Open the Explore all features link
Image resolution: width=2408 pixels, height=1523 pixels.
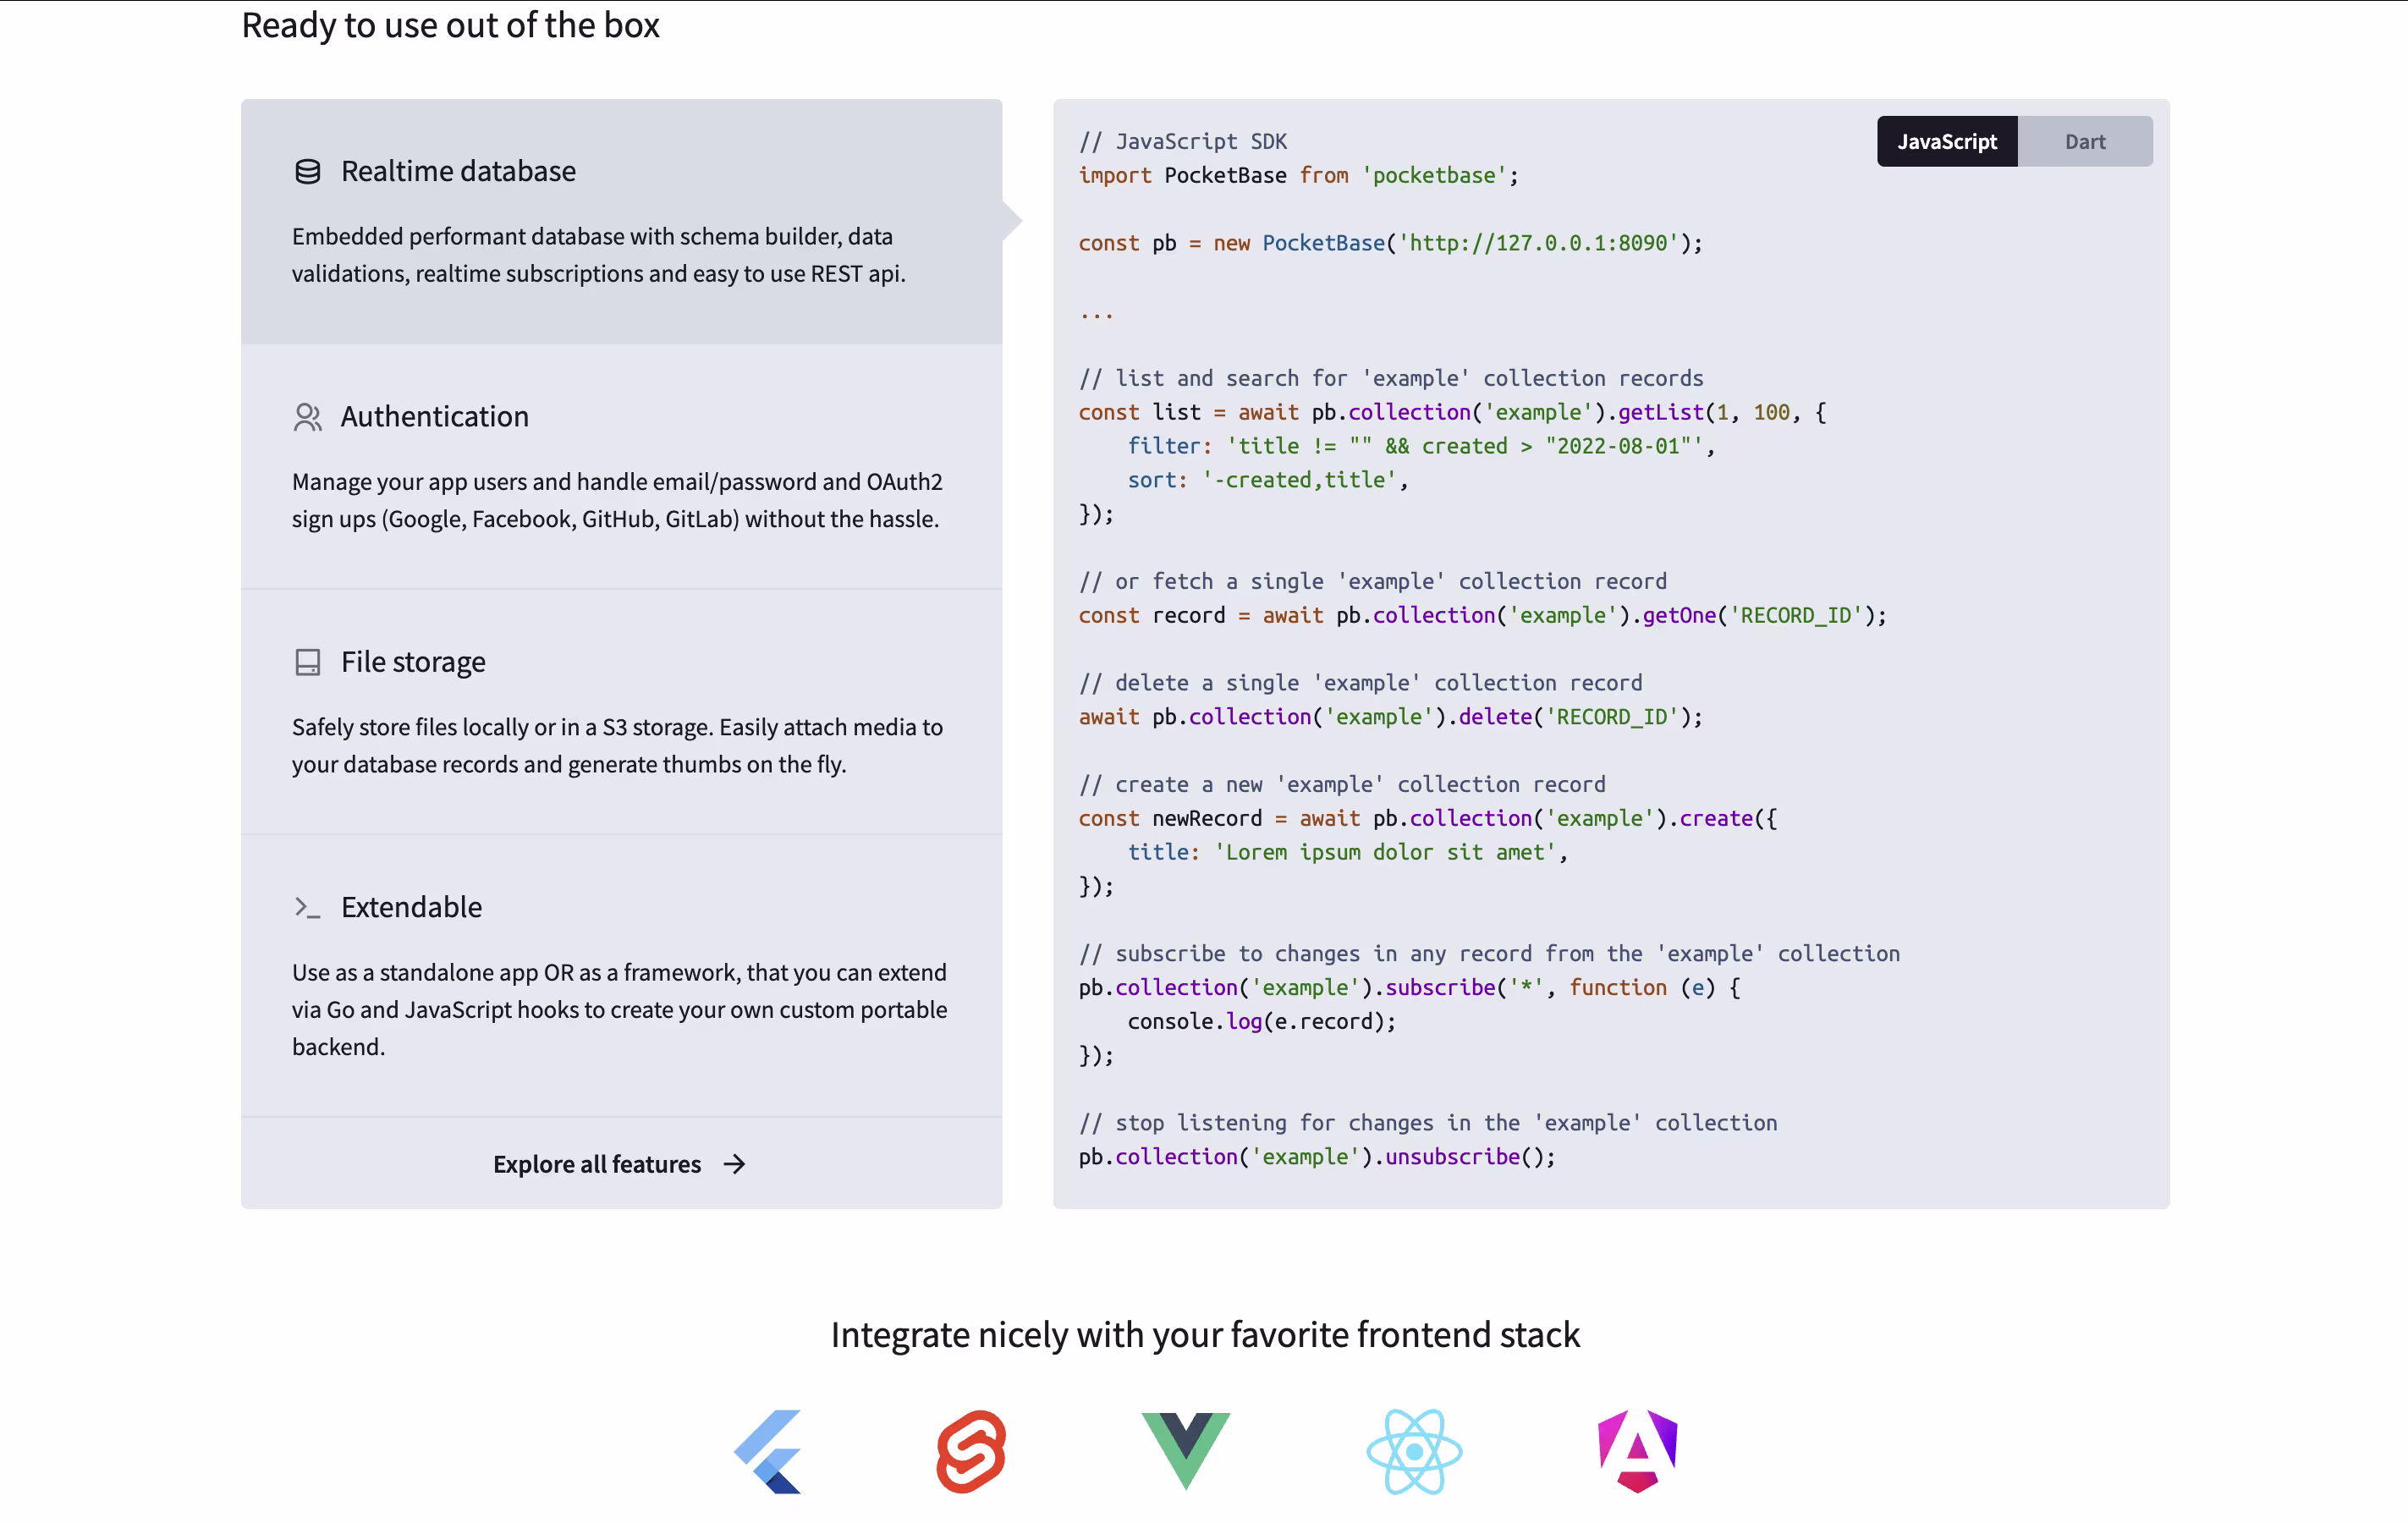597,1164
